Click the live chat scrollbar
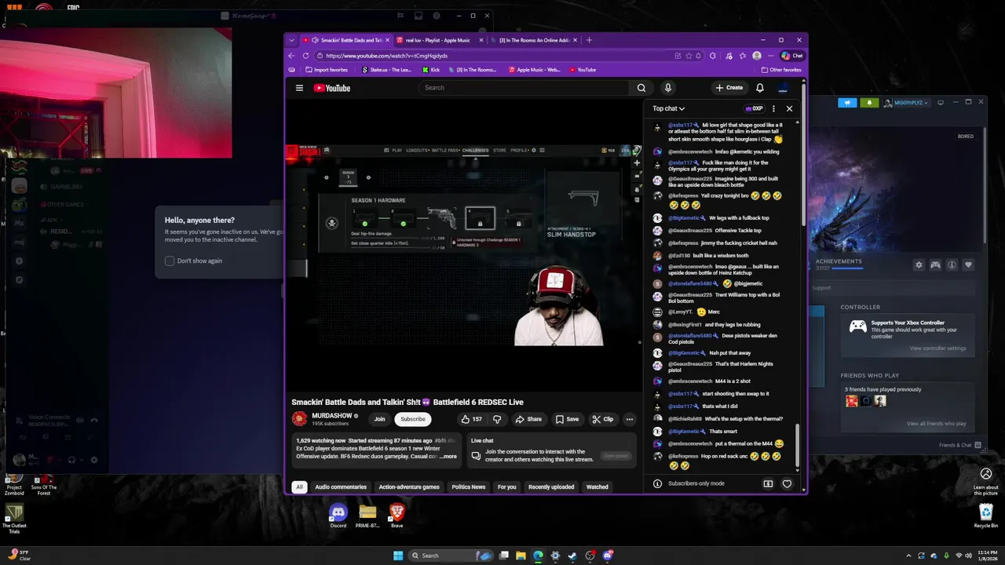Screen dimensions: 1005x565 point(798,447)
